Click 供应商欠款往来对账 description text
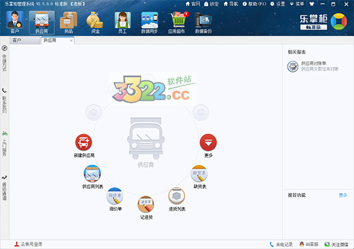 click(320, 69)
